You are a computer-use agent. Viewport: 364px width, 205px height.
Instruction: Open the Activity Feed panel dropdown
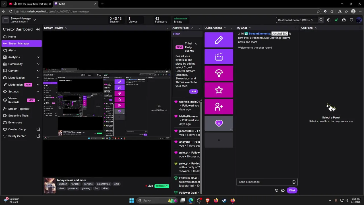pyautogui.click(x=191, y=28)
